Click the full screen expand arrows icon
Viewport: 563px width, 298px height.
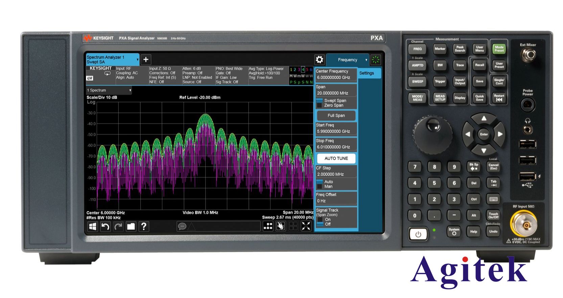(306, 226)
